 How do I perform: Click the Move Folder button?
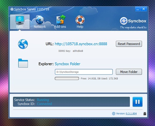pos(129,72)
